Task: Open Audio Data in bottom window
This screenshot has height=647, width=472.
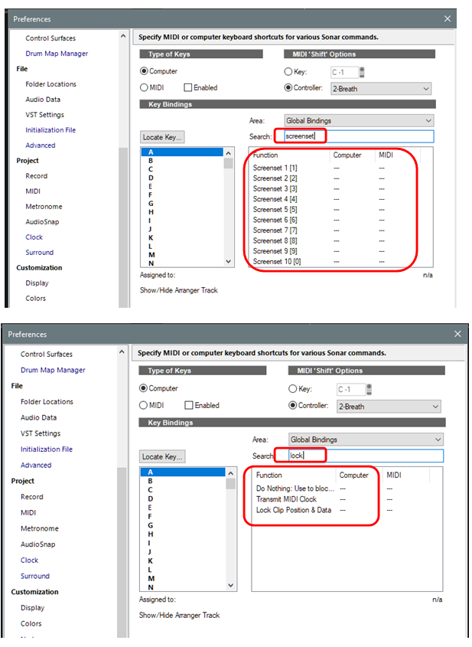Action: pyautogui.click(x=38, y=417)
